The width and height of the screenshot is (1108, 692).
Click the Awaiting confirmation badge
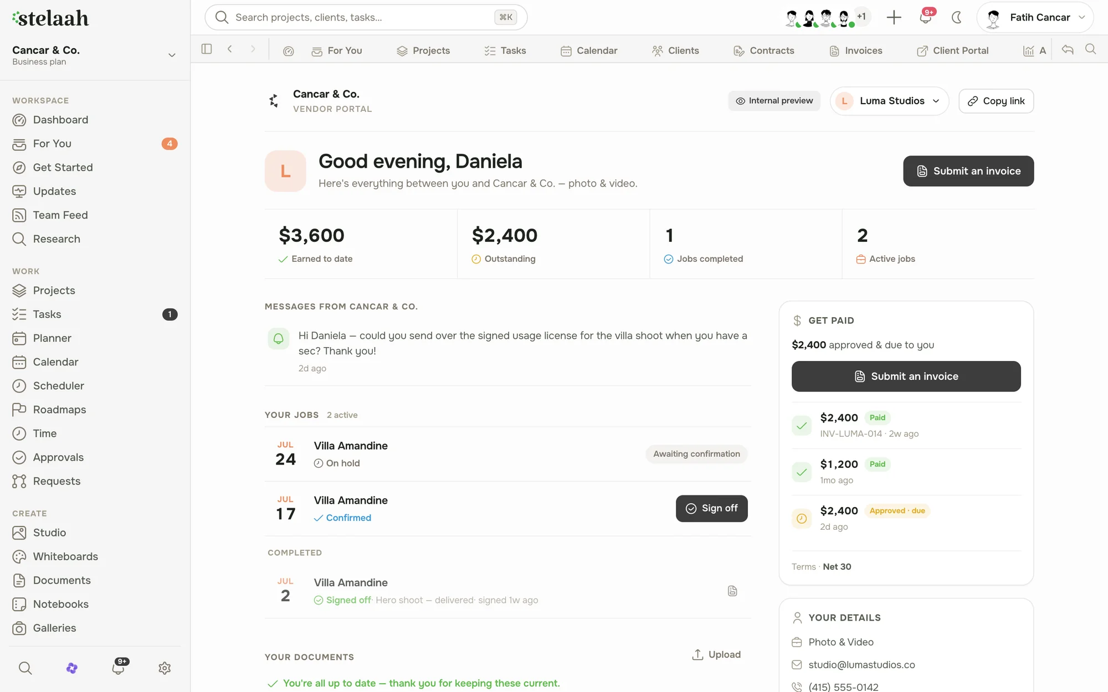coord(696,454)
